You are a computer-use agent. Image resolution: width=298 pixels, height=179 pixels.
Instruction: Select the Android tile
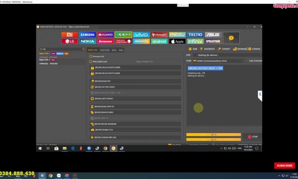(x=159, y=41)
